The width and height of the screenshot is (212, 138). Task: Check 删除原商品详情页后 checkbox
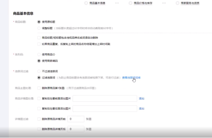[x=39, y=129]
